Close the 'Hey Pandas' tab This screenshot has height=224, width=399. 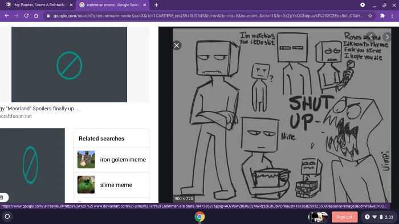click(71, 5)
